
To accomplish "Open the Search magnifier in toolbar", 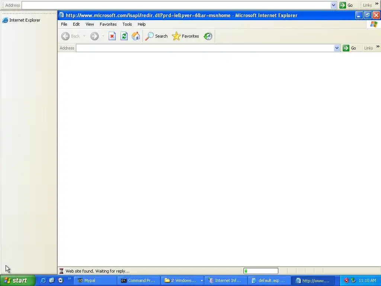I will coord(150,36).
